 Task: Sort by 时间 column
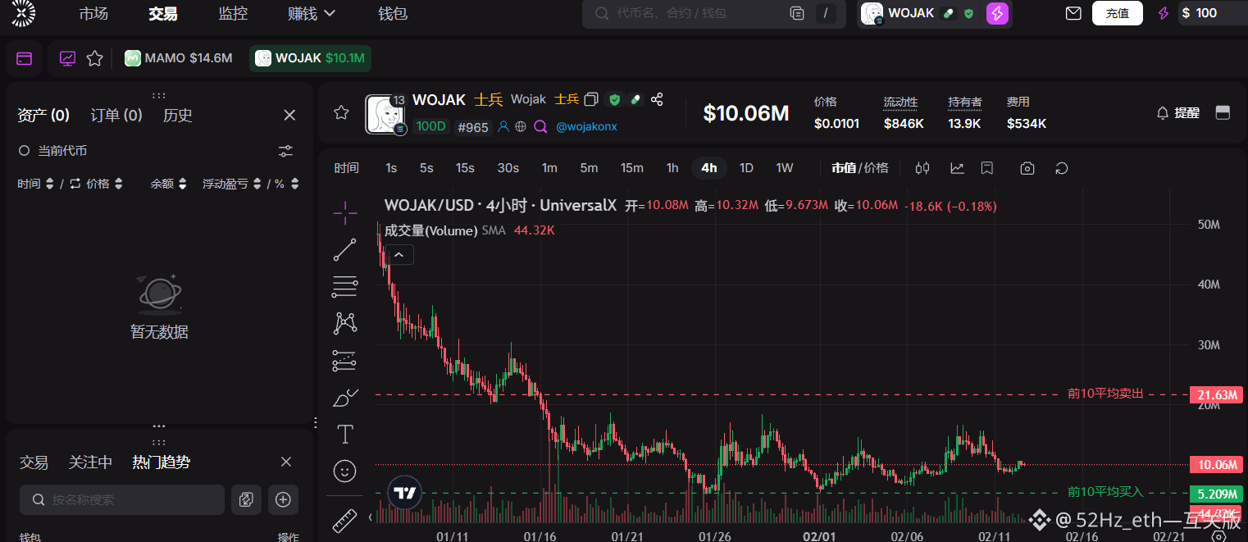tap(36, 184)
